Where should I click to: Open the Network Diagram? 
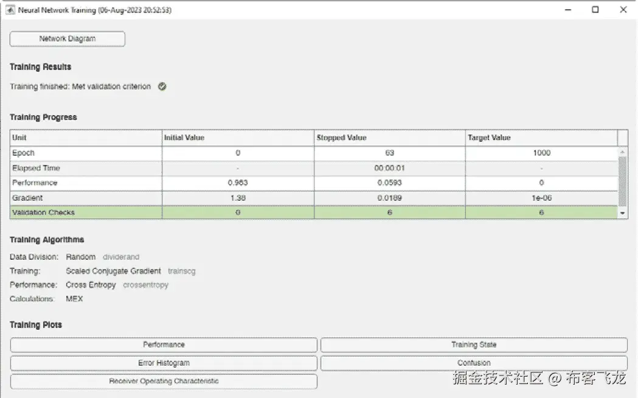pos(67,38)
